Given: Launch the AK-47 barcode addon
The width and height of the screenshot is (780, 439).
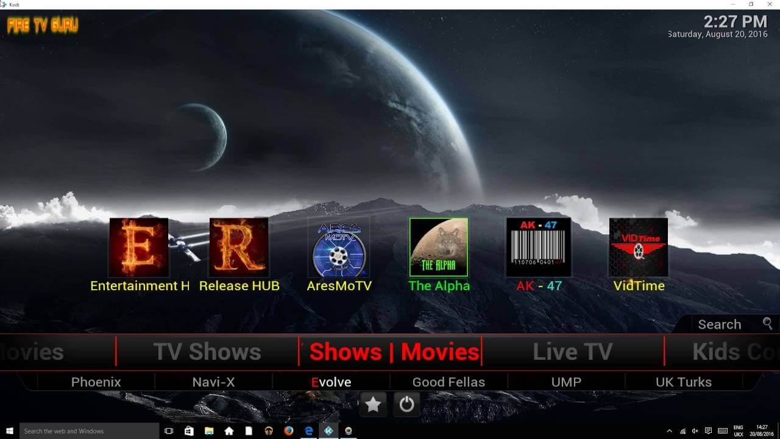Looking at the screenshot, I should coord(539,248).
